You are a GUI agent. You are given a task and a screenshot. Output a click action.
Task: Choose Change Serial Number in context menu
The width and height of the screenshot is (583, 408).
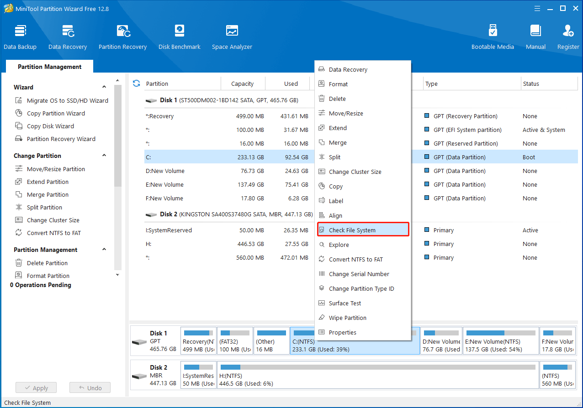[x=363, y=274]
